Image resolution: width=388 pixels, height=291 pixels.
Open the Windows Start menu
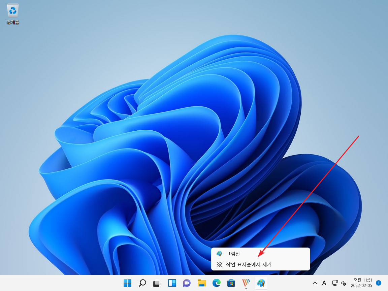(127, 283)
